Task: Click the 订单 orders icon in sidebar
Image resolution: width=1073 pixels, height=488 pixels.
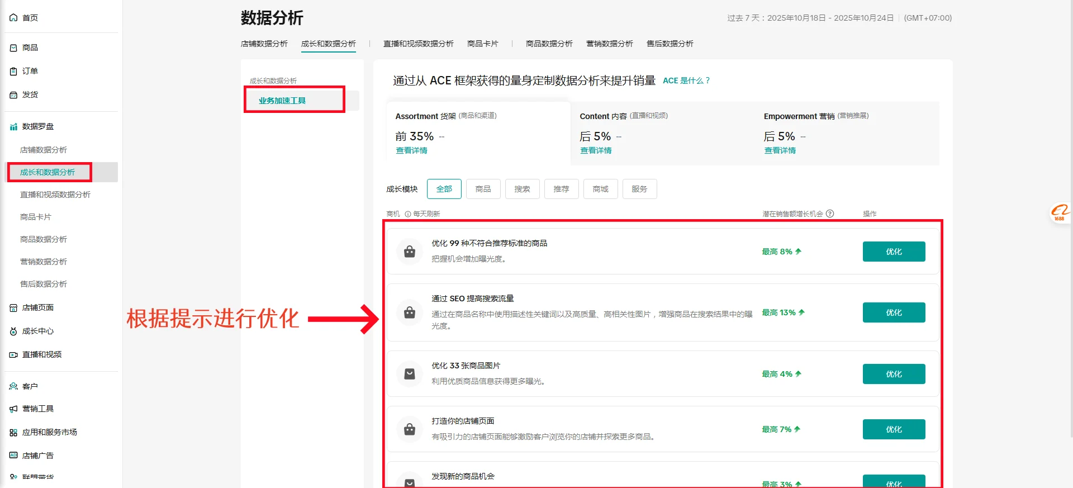Action: point(13,72)
